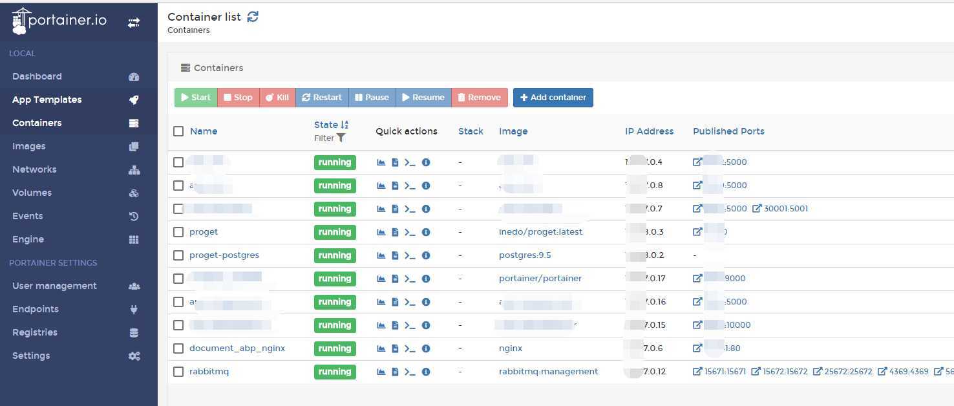954x406 pixels.
Task: Open the nginx image link
Action: (511, 348)
